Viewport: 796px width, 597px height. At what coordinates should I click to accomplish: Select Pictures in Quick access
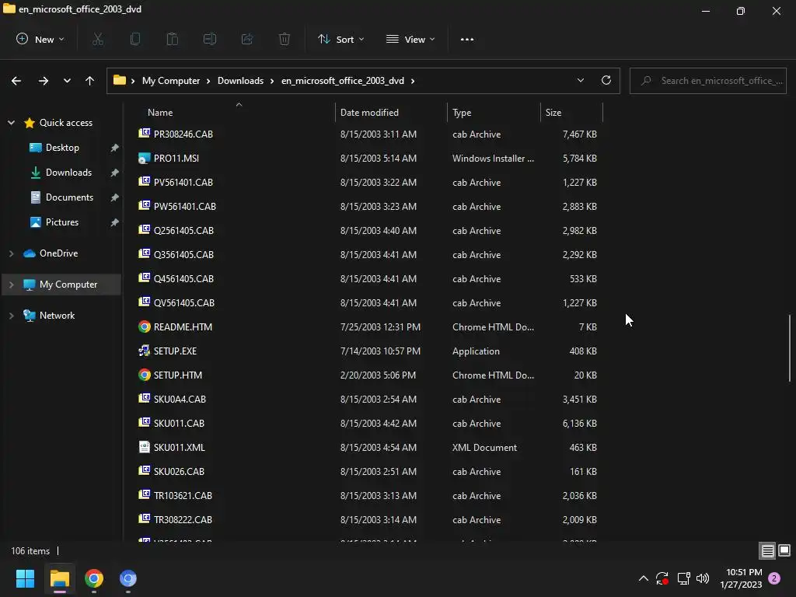click(62, 222)
